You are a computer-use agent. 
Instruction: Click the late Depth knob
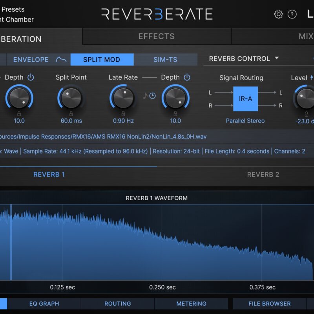click(x=175, y=98)
